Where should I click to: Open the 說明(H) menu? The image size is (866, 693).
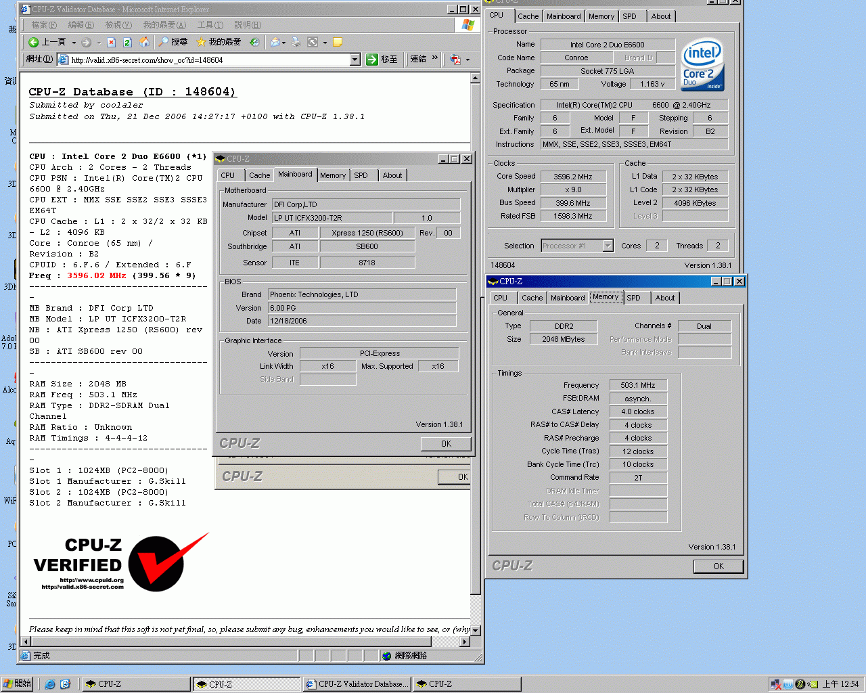point(247,25)
